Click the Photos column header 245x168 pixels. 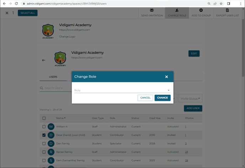coord(189,118)
